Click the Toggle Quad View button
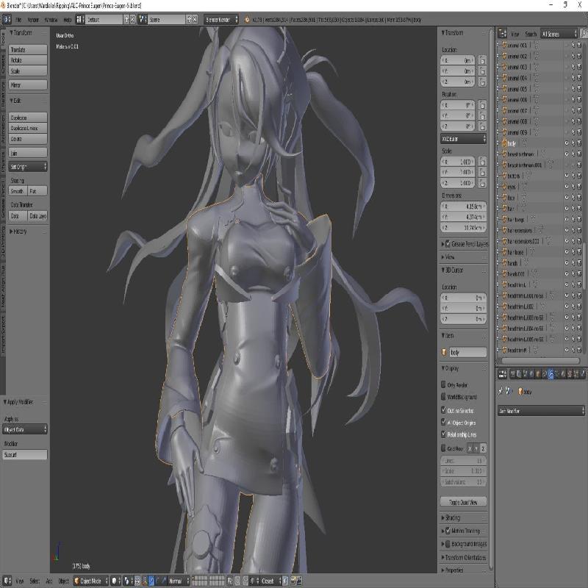588x588 pixels. (x=464, y=502)
